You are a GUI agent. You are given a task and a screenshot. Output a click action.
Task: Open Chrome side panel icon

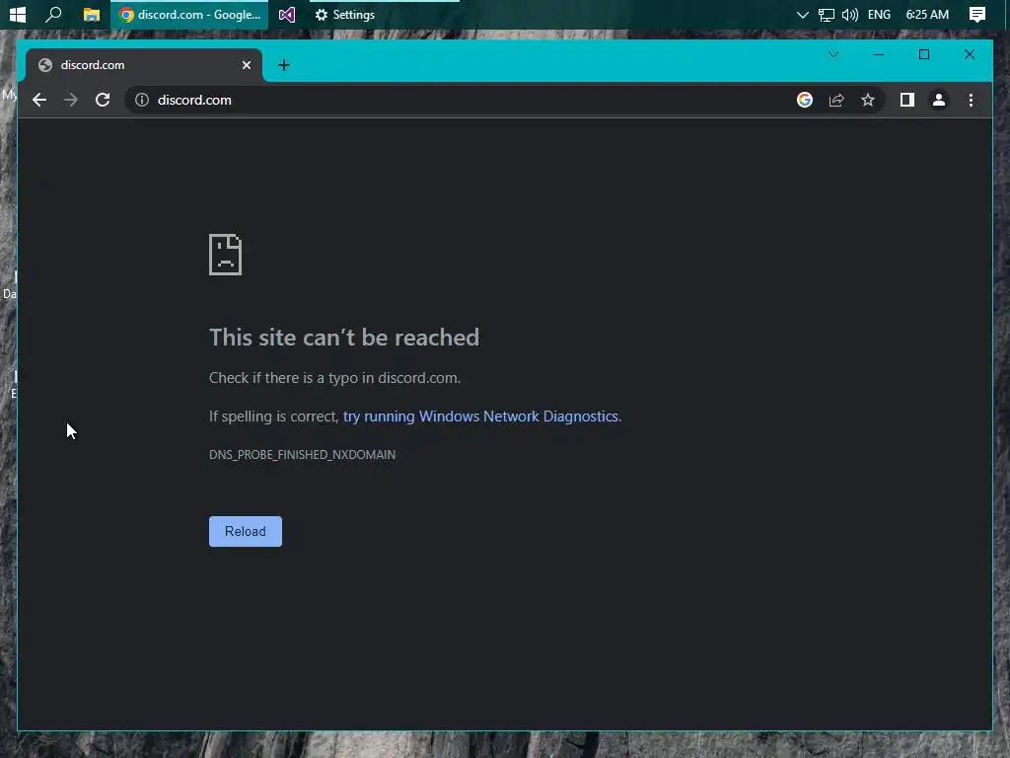click(x=907, y=100)
